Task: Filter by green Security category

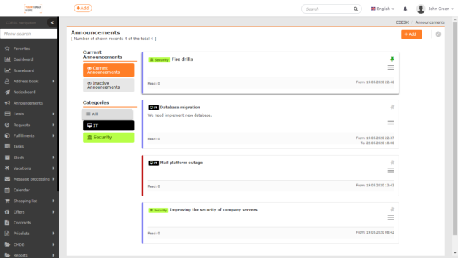Action: [108, 137]
